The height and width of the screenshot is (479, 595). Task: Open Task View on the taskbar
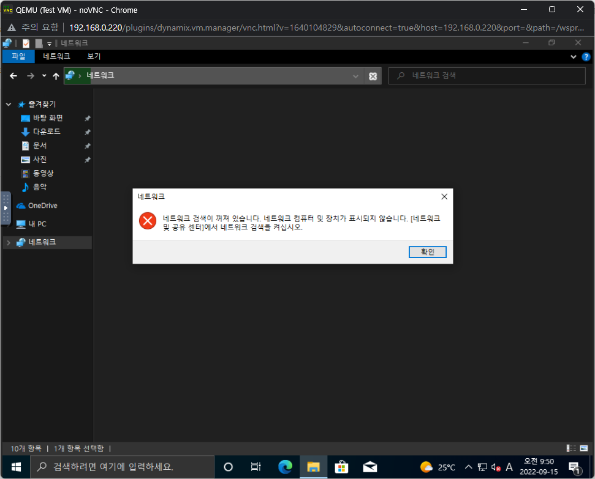pos(256,467)
